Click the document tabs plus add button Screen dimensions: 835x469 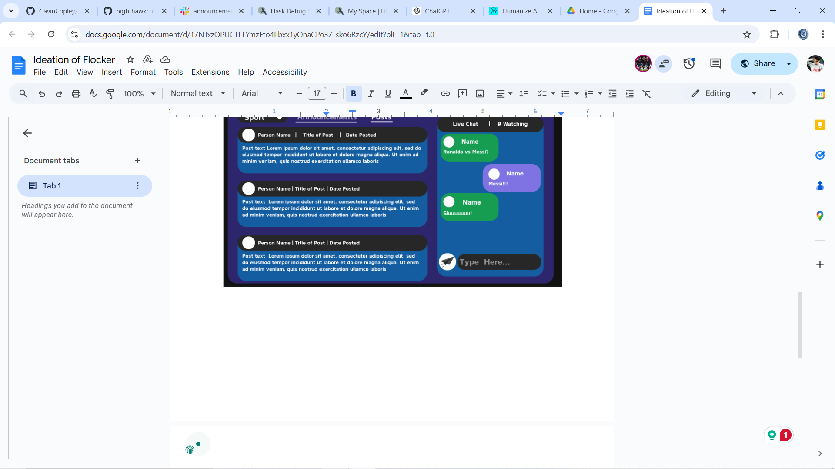pos(137,160)
